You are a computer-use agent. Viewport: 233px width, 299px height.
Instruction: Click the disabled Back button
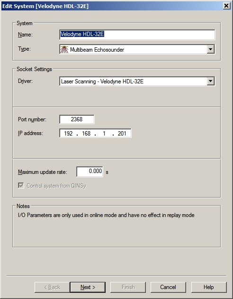pos(52,287)
